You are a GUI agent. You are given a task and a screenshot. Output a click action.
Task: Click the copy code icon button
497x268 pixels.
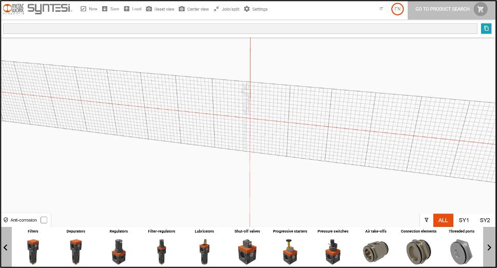click(486, 28)
